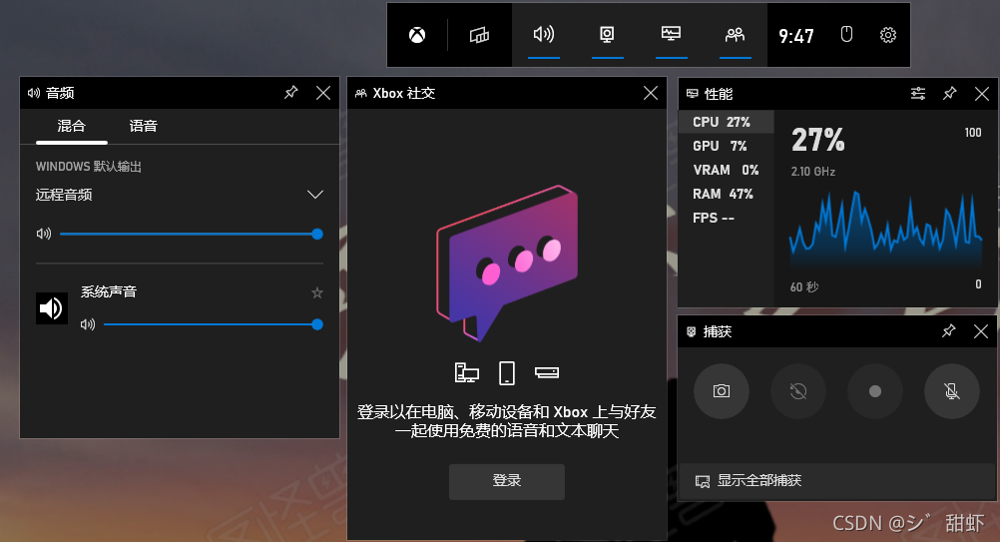
Task: Click the 系统声音 app speaker thumbnail
Action: tap(52, 308)
